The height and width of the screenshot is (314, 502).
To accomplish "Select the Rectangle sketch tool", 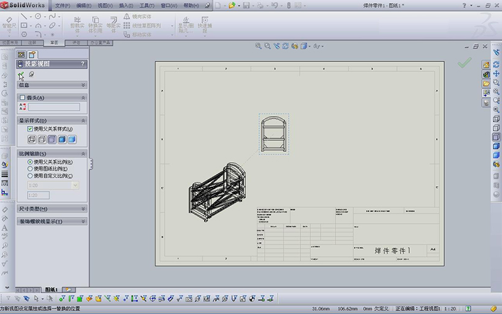I will (x=24, y=25).
